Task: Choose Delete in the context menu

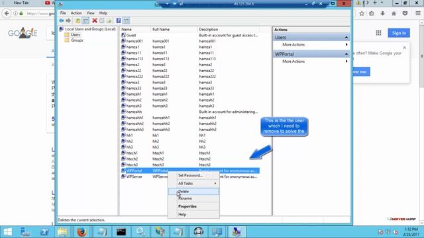Action: click(193, 192)
